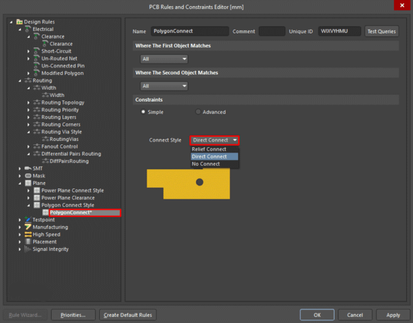Open the Priorities dialog button
Screen dimensions: 413x323
click(73, 315)
